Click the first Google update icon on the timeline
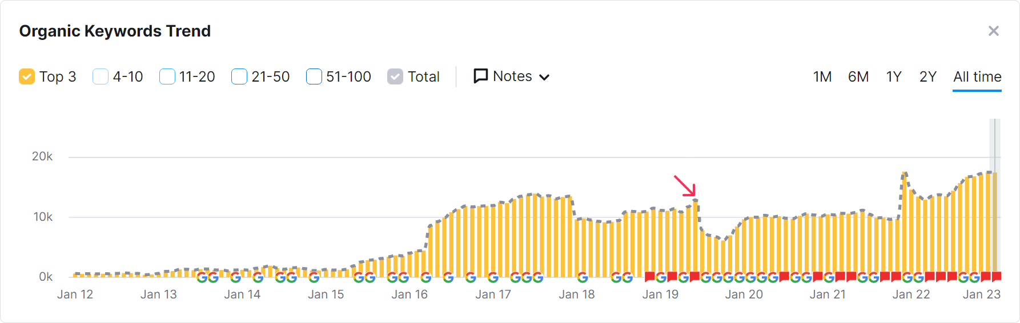Screen dimensions: 1020x323 [202, 278]
